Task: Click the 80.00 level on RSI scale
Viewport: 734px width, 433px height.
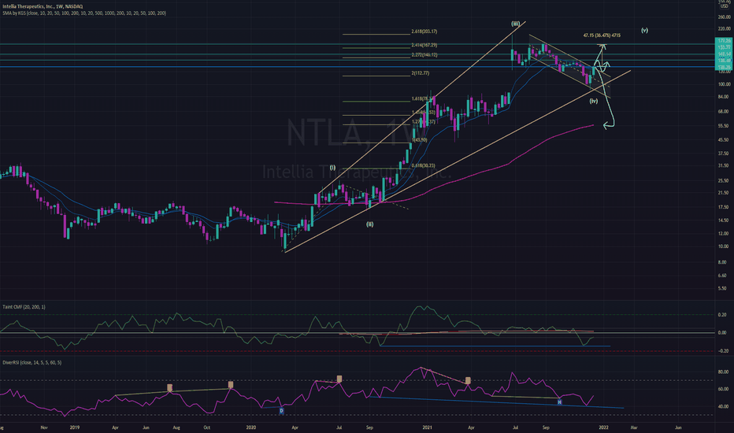Action: coord(723,372)
